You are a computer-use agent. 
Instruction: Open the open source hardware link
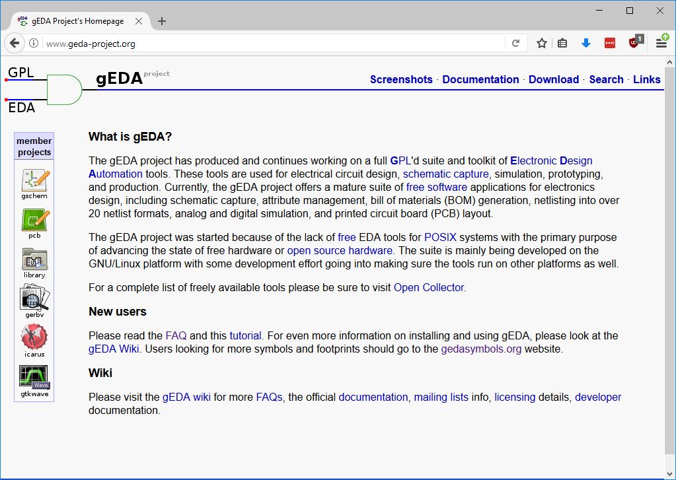coord(340,251)
